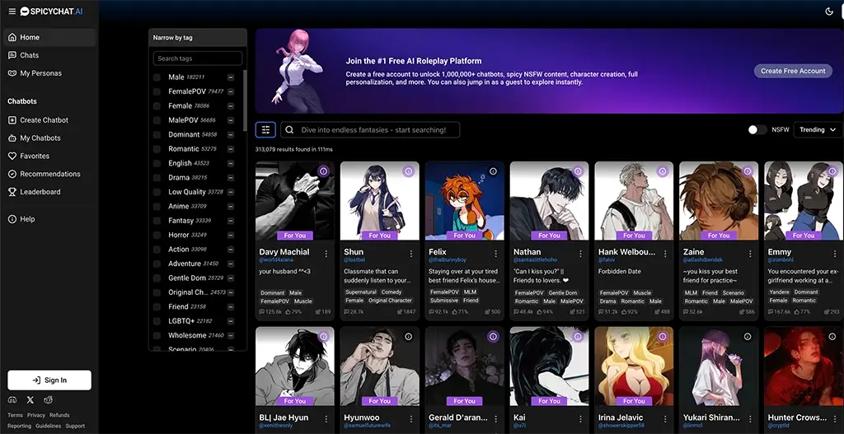Check the FemalePOV tag checkbox
The height and width of the screenshot is (434, 844).
click(157, 91)
